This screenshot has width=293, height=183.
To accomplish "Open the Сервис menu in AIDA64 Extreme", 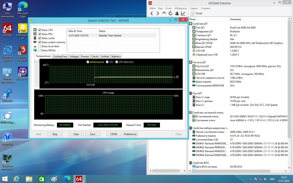I will click(x=194, y=8).
